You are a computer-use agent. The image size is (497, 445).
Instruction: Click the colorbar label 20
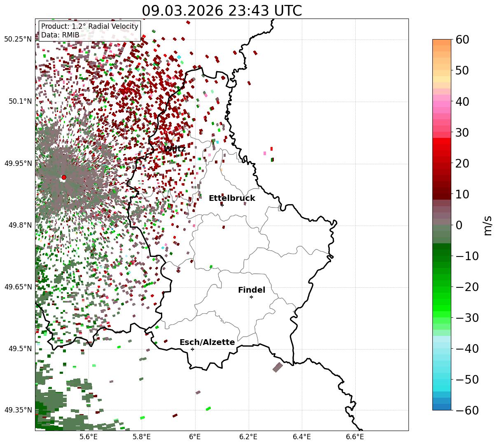pos(462,163)
